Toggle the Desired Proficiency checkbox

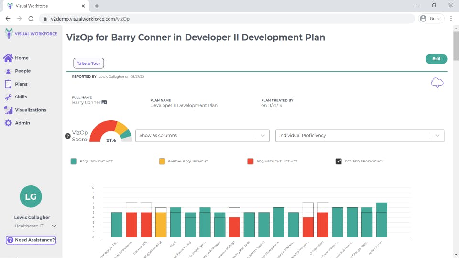(339, 161)
